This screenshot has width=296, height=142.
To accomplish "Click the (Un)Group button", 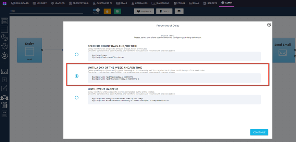I will point(144,11).
